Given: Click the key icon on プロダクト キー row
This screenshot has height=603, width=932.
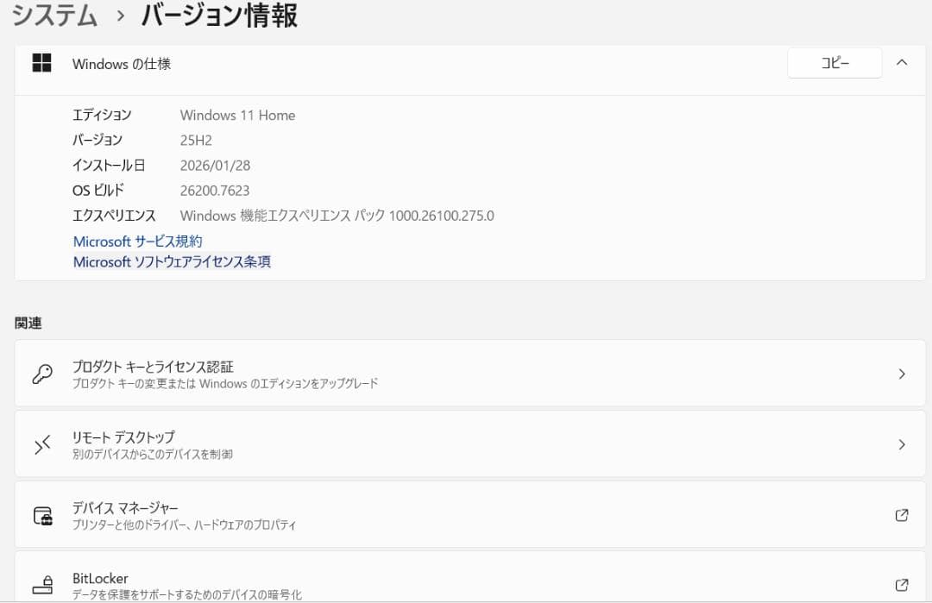Looking at the screenshot, I should [x=43, y=372].
